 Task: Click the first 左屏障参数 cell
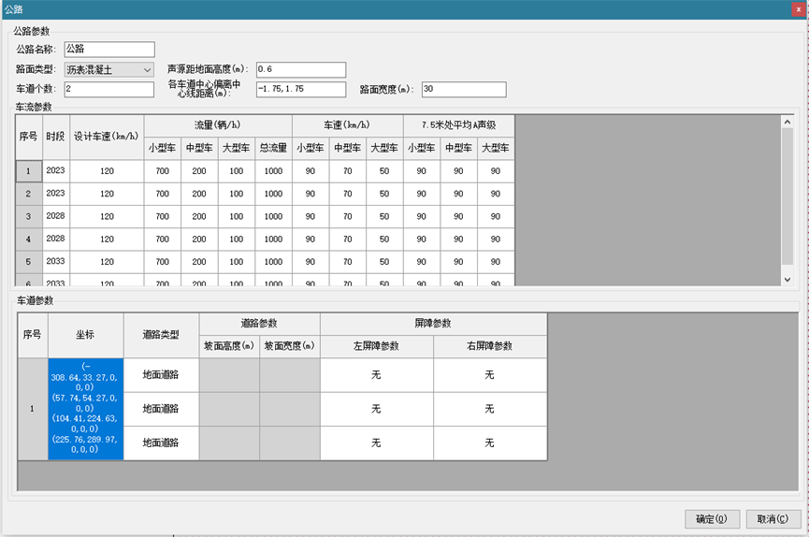click(x=376, y=375)
